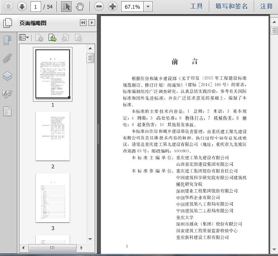Zoom in using plus button
The height and width of the screenshot is (256, 278).
112,6
